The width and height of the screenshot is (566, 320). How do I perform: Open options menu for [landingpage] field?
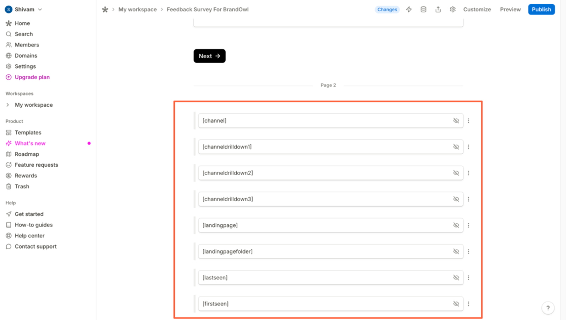tap(468, 225)
